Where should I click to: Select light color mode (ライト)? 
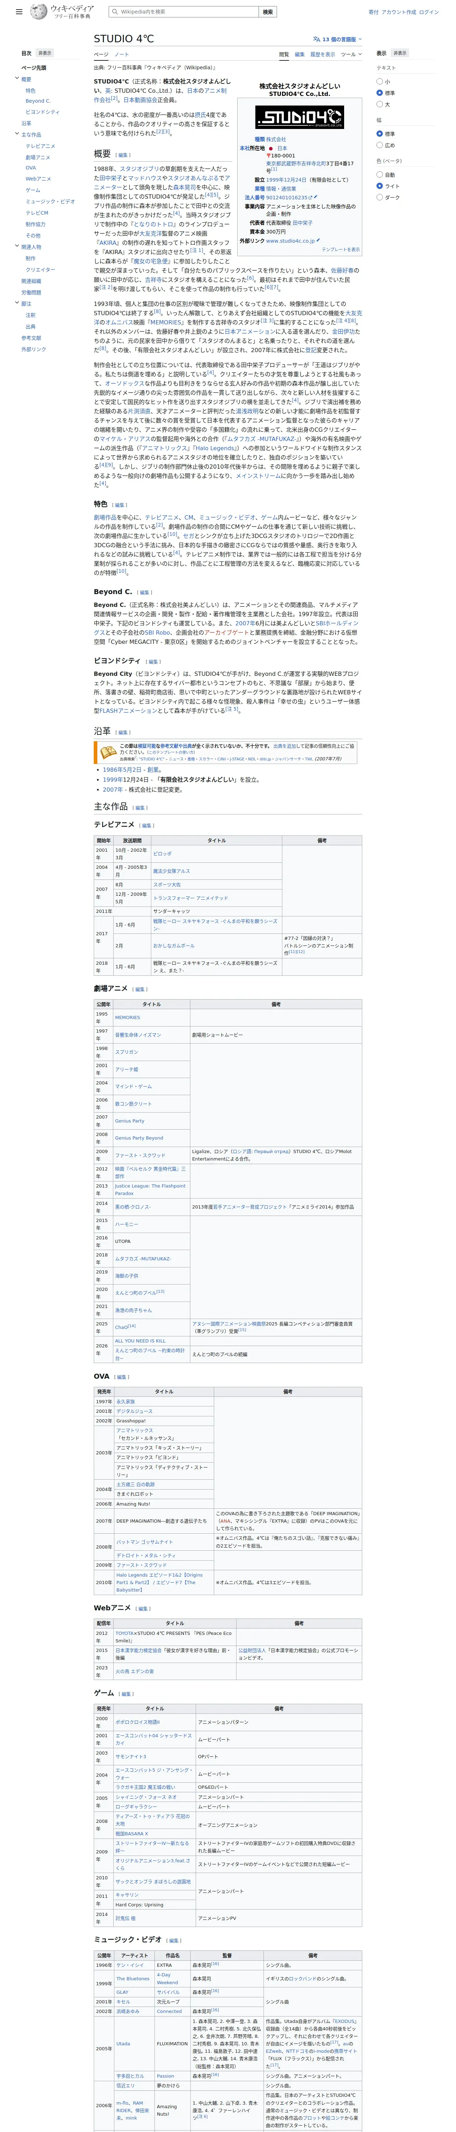point(380,185)
